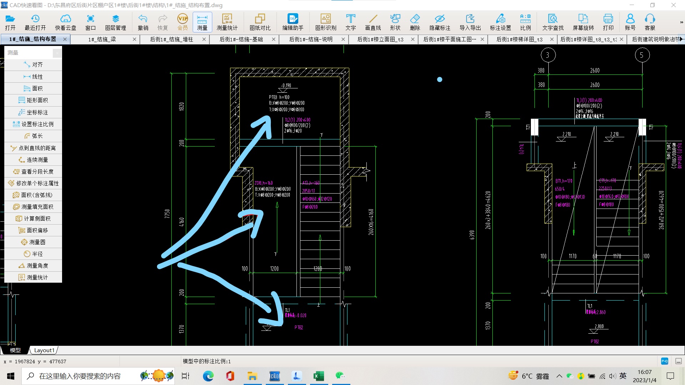The image size is (685, 385).
Task: Choose 坐标标注 coordinate annotation
Action: [x=33, y=112]
